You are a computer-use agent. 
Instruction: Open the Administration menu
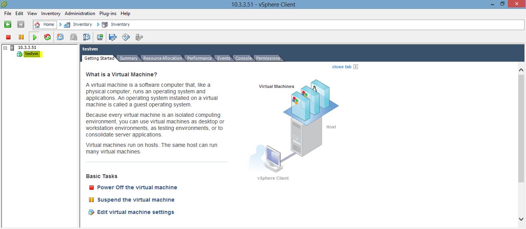coord(80,13)
